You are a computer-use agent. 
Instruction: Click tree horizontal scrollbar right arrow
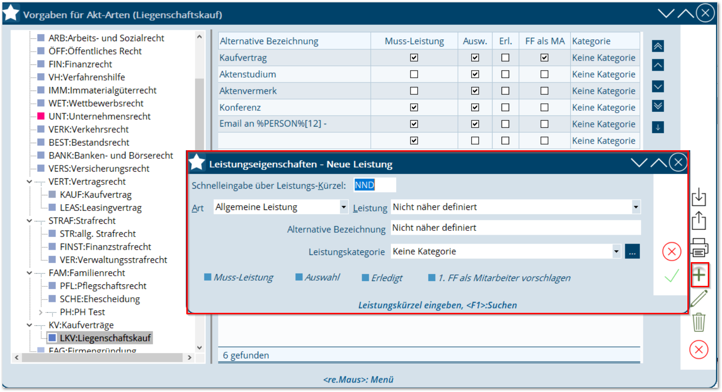pos(190,357)
